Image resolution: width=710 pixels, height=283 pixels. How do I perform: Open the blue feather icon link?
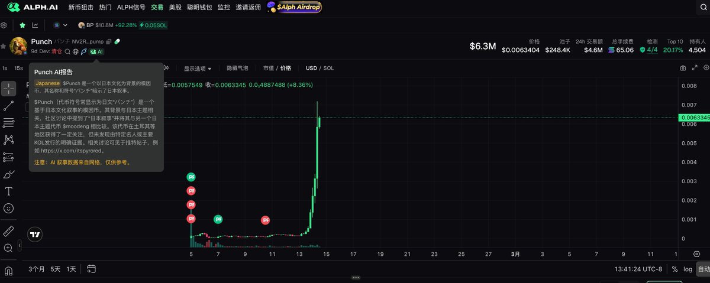(83, 51)
